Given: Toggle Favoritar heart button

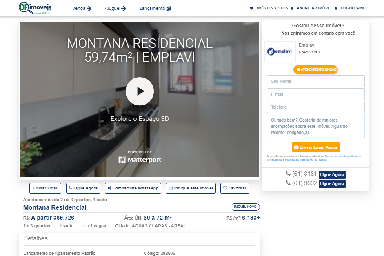Looking at the screenshot, I should 235,188.
